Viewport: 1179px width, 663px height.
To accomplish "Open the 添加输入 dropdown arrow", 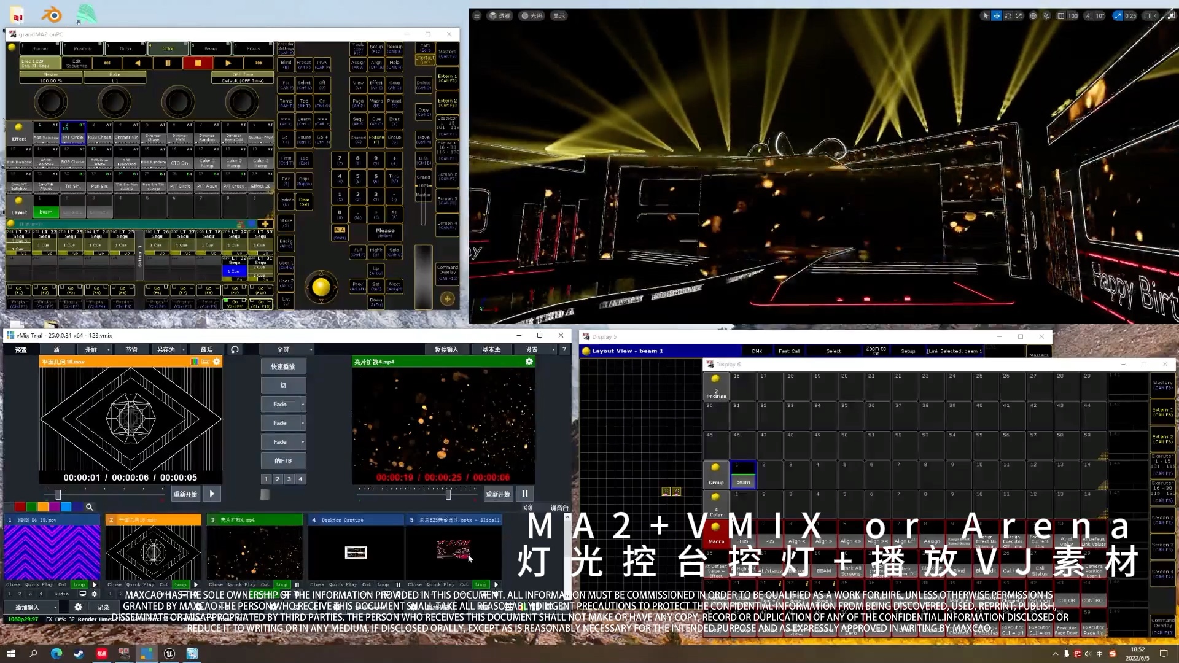I will [55, 607].
